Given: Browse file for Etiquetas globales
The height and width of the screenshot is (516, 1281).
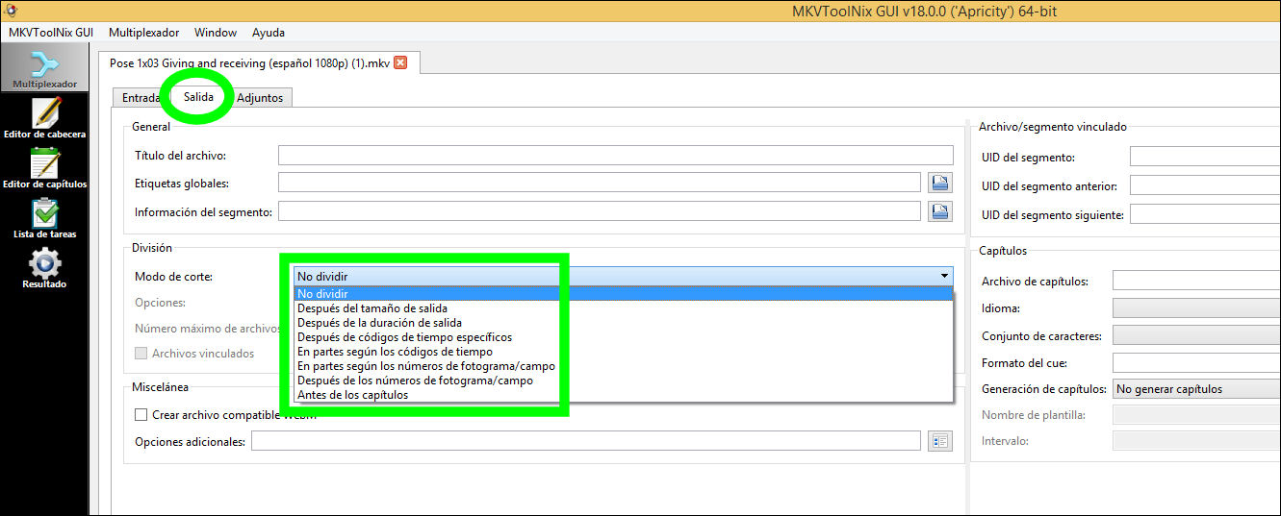Looking at the screenshot, I should click(939, 184).
